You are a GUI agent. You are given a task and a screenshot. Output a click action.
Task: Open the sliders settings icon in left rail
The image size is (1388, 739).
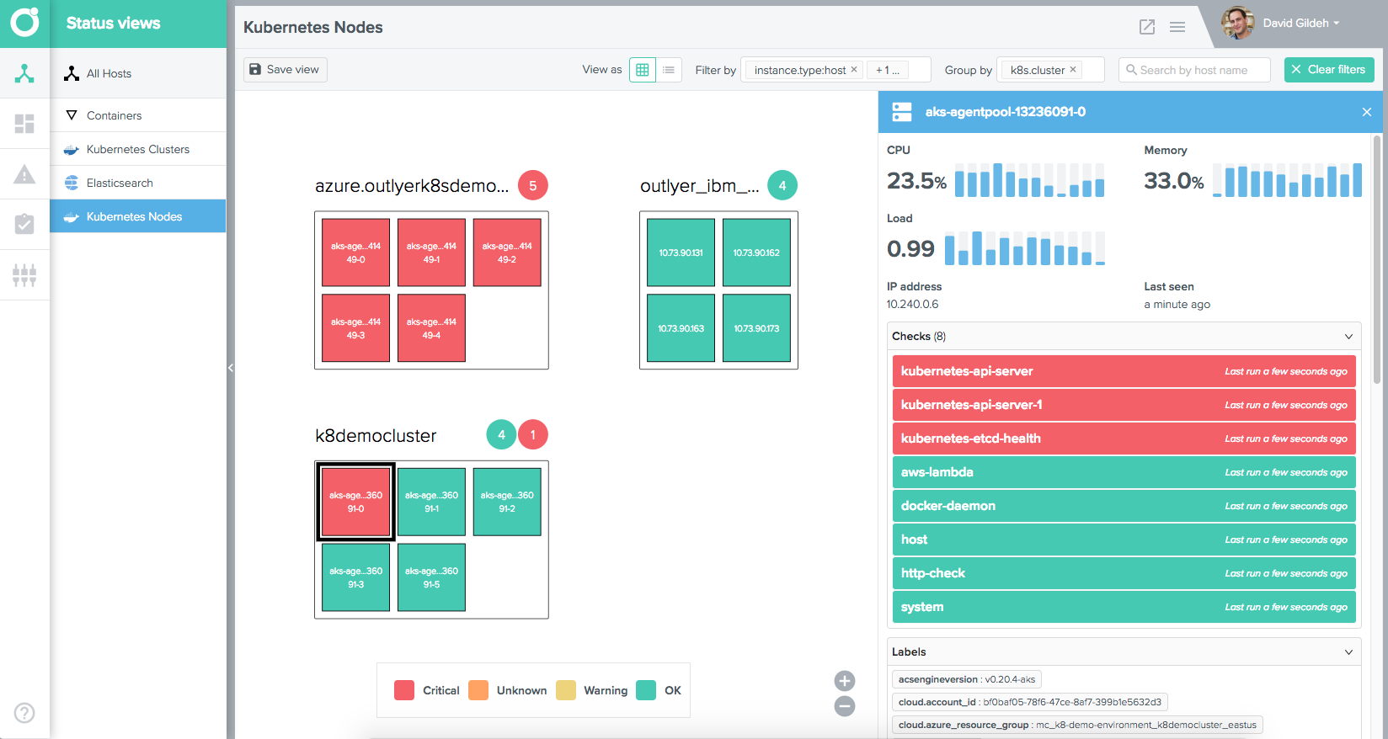[x=24, y=275]
